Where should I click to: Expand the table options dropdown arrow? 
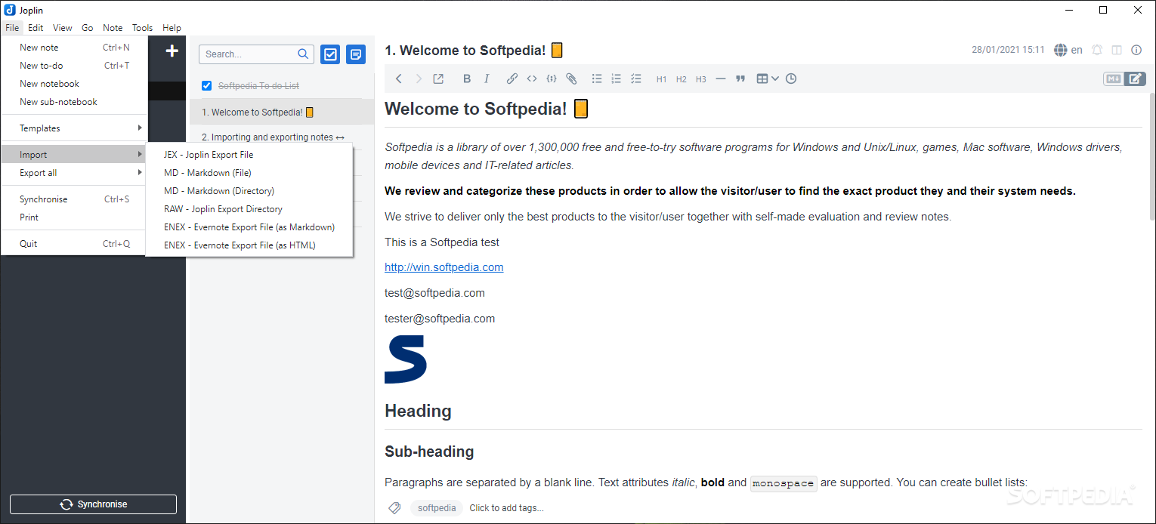pyautogui.click(x=775, y=79)
